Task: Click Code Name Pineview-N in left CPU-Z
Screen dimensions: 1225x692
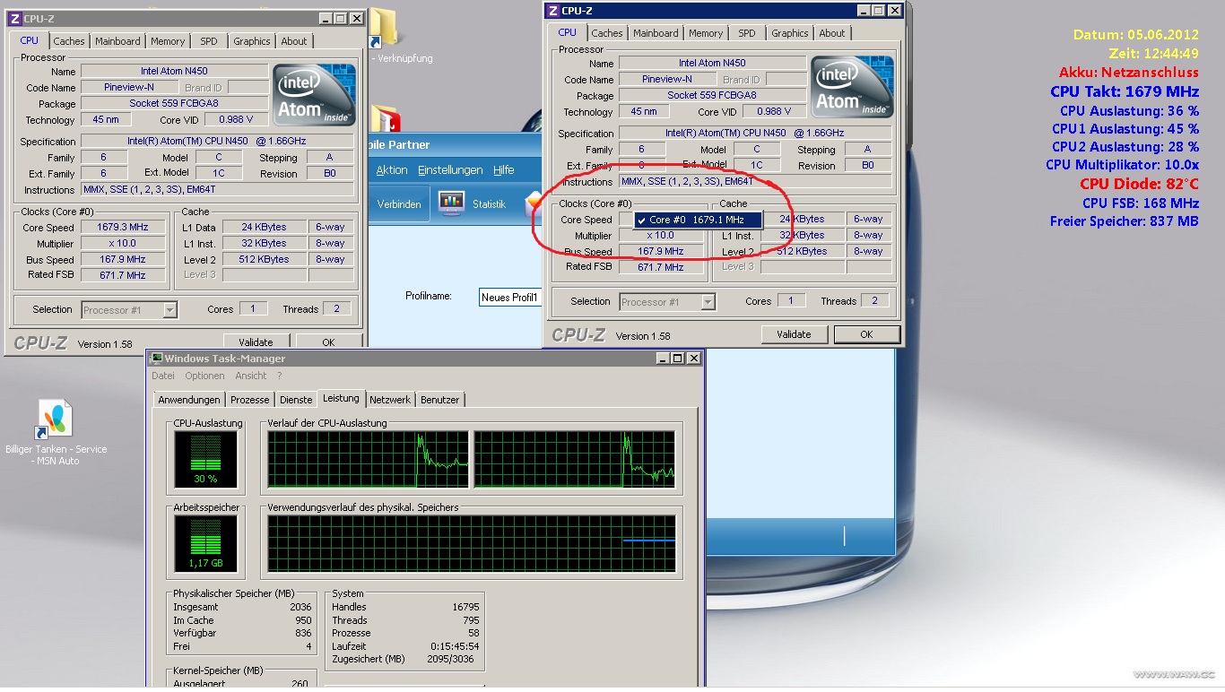Action: pos(128,88)
